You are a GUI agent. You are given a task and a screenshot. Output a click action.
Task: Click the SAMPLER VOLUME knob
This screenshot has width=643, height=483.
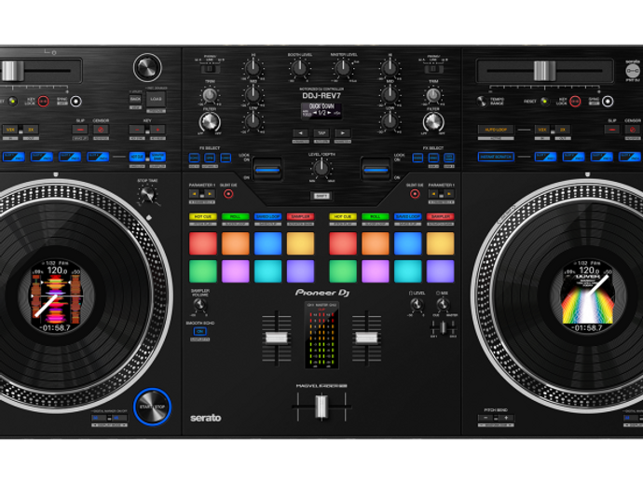199,305
